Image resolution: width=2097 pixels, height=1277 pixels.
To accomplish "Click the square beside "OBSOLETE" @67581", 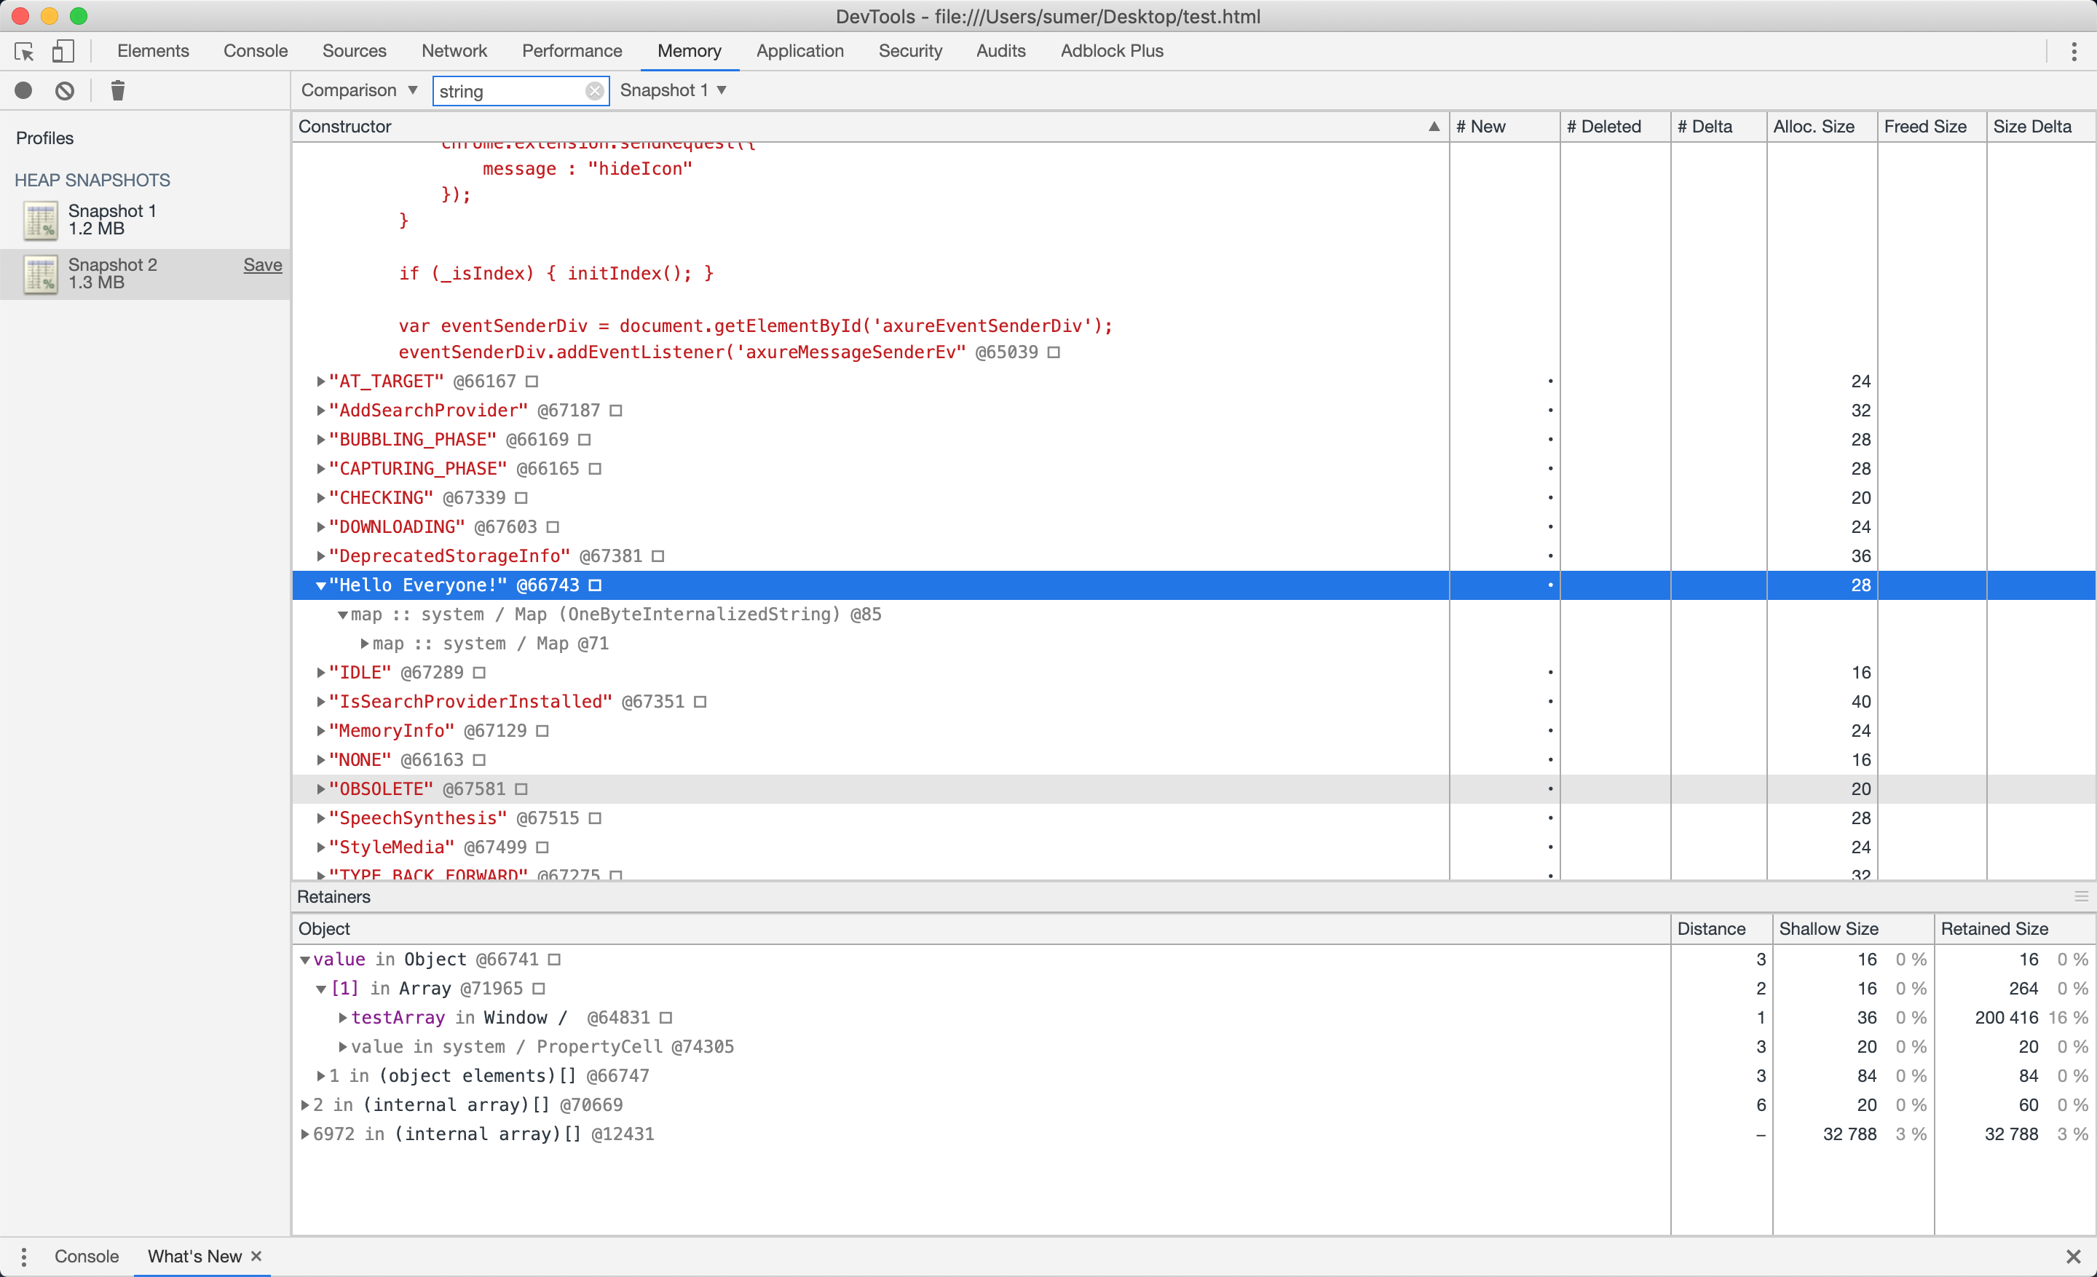I will point(521,788).
